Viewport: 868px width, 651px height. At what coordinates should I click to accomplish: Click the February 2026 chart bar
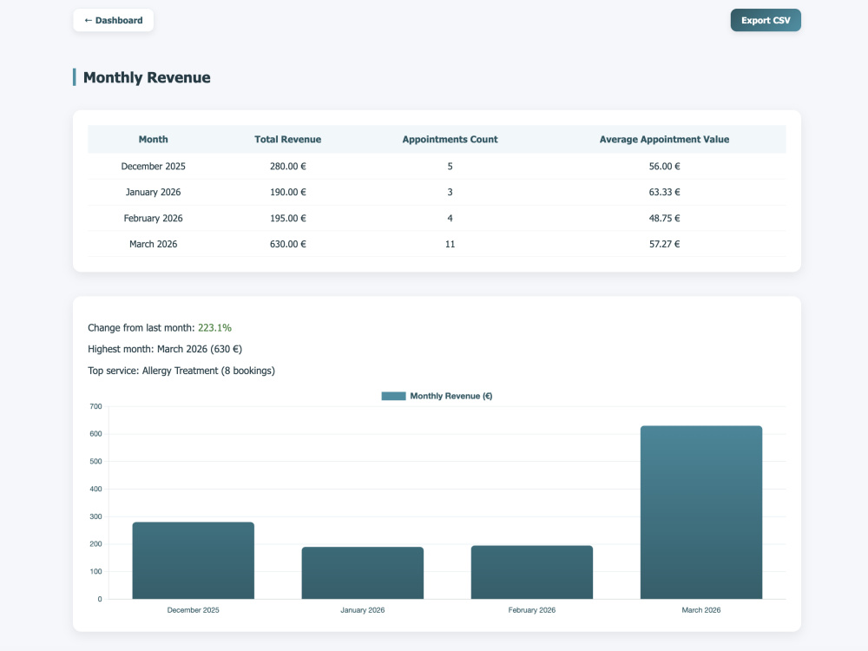click(532, 572)
